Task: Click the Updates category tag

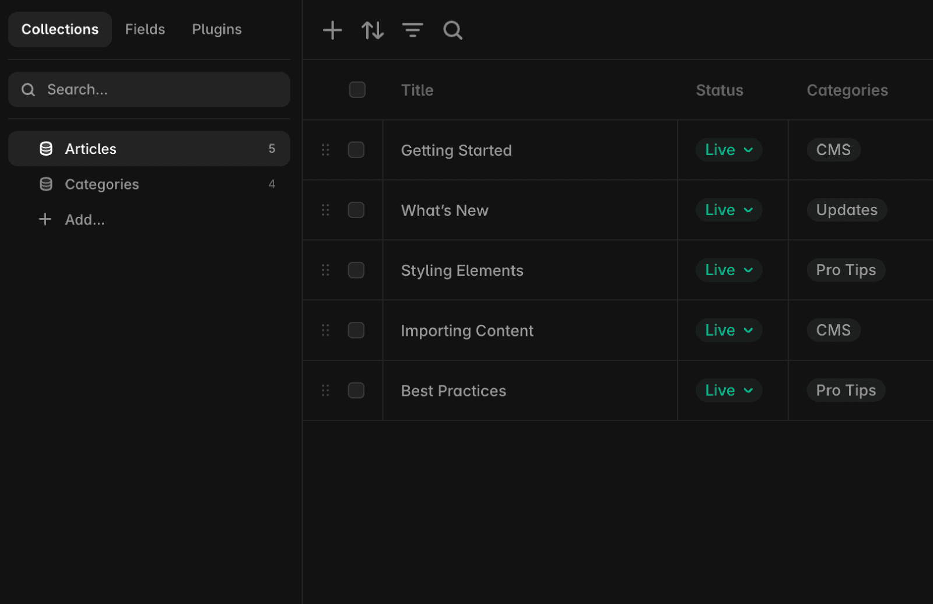Action: point(847,210)
